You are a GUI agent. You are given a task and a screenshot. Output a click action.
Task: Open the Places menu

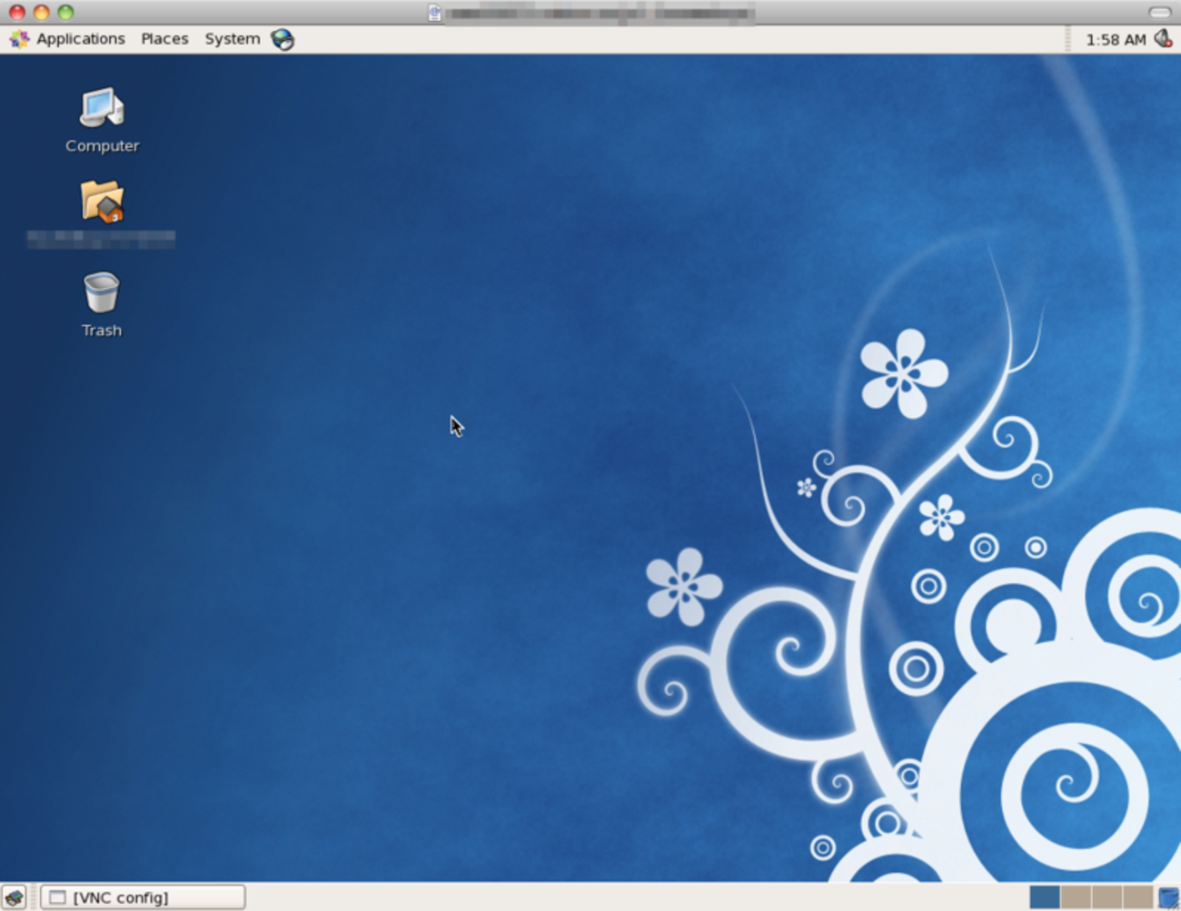(164, 39)
